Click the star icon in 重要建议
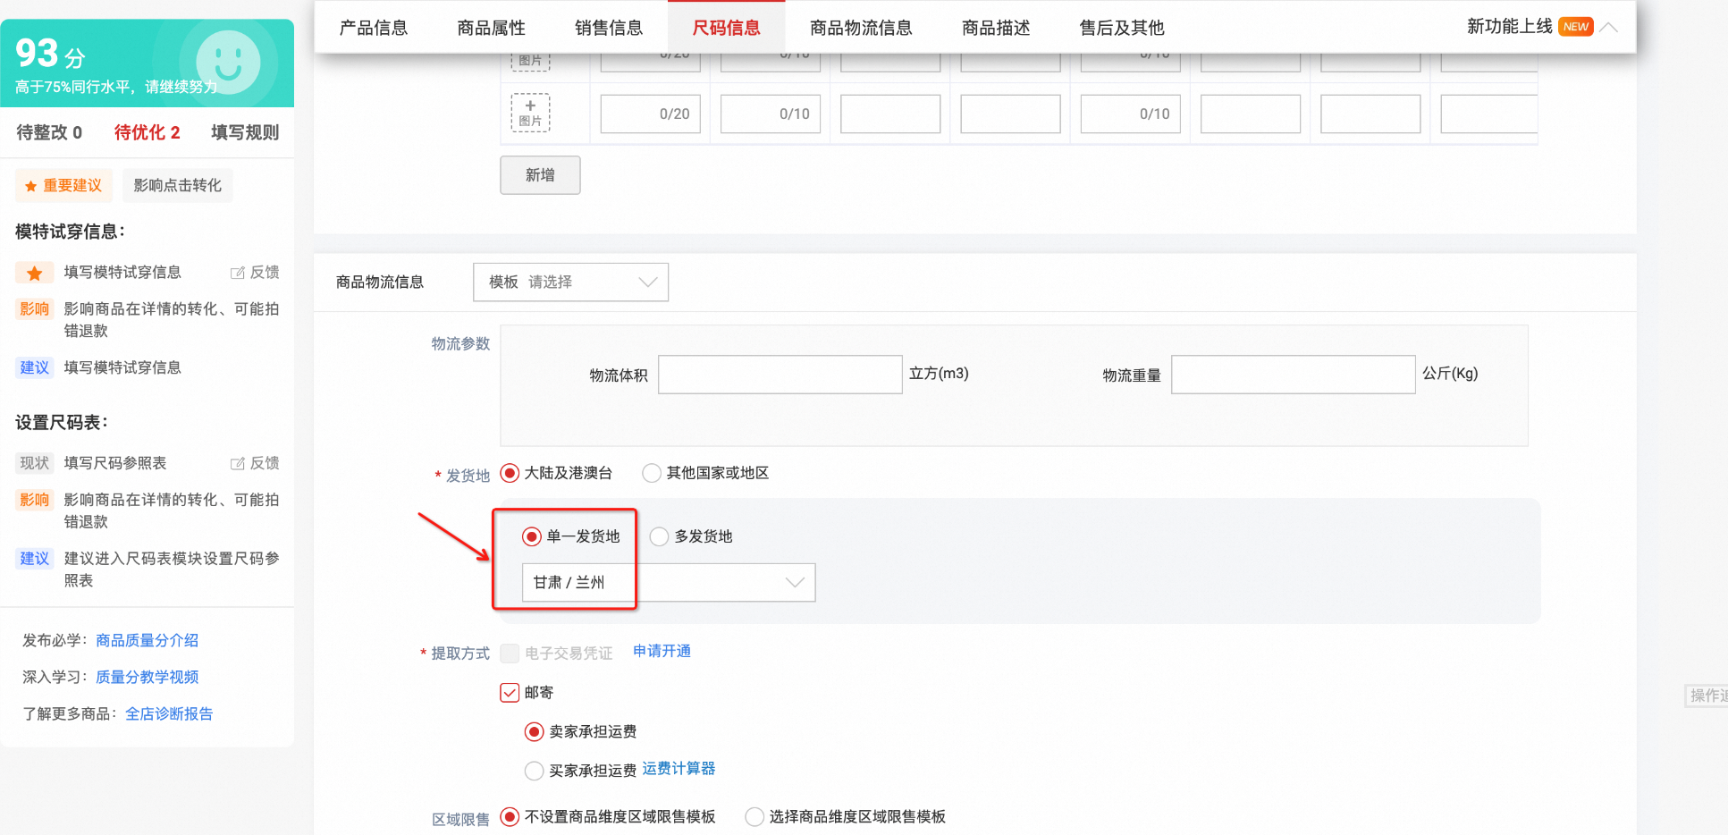The image size is (1728, 835). coord(31,186)
